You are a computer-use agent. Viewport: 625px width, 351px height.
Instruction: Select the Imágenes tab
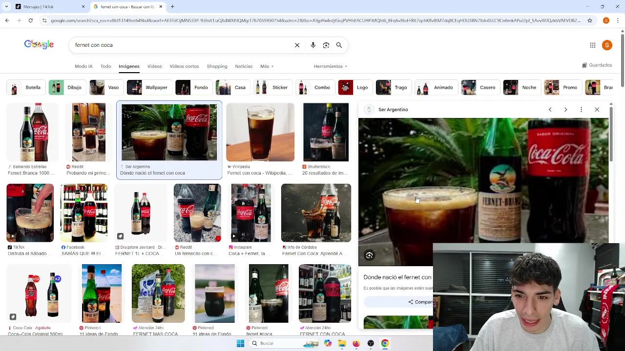click(x=129, y=66)
